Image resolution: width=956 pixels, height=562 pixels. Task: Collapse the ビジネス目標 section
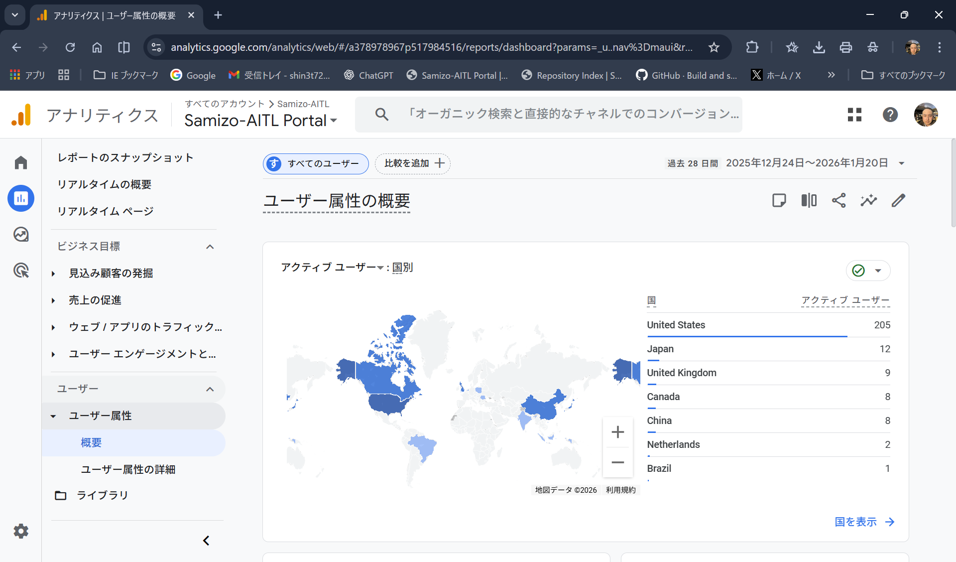(209, 246)
